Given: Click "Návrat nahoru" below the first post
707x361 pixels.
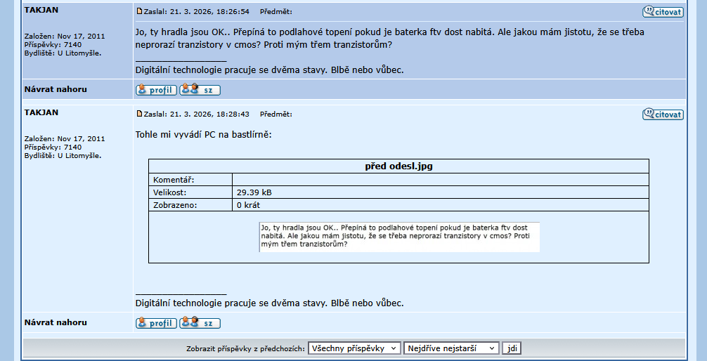Looking at the screenshot, I should click(x=56, y=90).
